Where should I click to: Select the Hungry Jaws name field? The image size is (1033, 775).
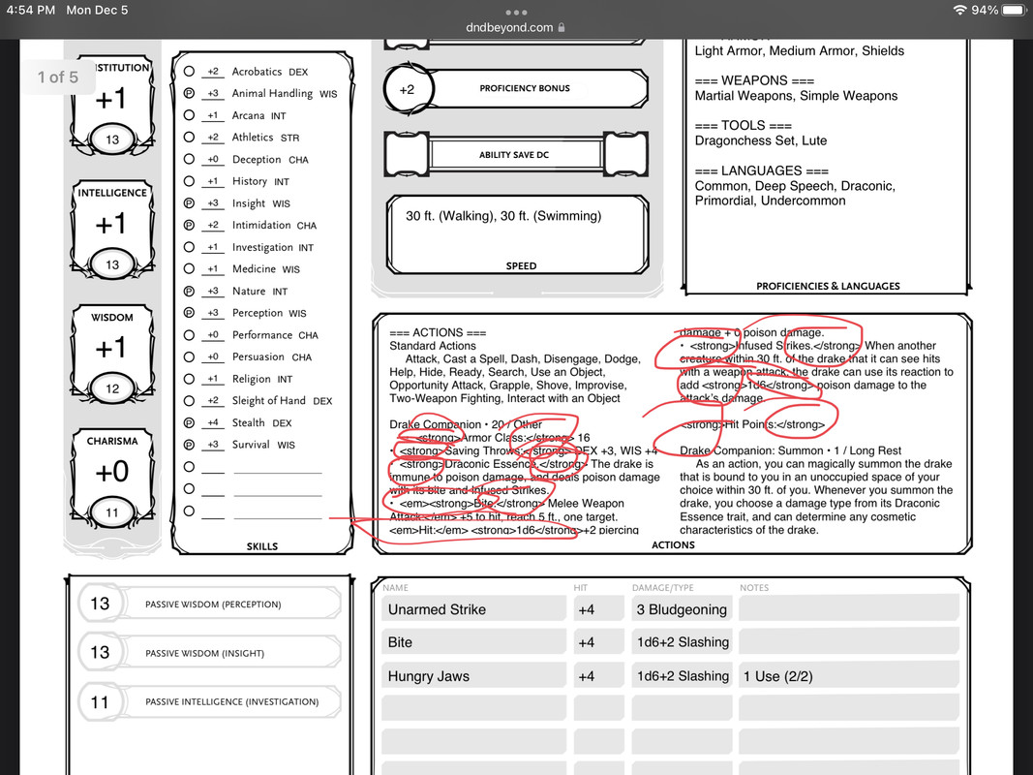click(x=473, y=676)
